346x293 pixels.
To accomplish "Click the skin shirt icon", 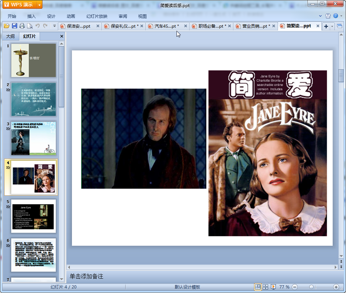I will tap(328, 16).
